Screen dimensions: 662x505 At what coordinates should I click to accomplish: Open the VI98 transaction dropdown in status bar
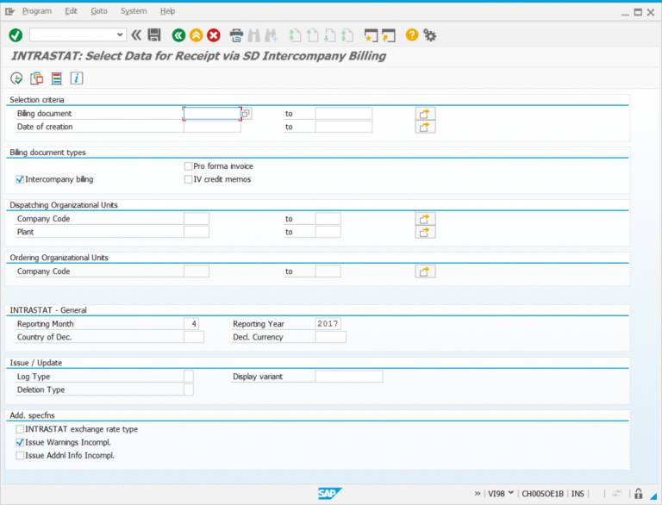pos(511,493)
